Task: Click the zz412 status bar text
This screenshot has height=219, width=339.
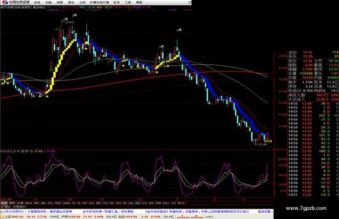Action: (209, 217)
